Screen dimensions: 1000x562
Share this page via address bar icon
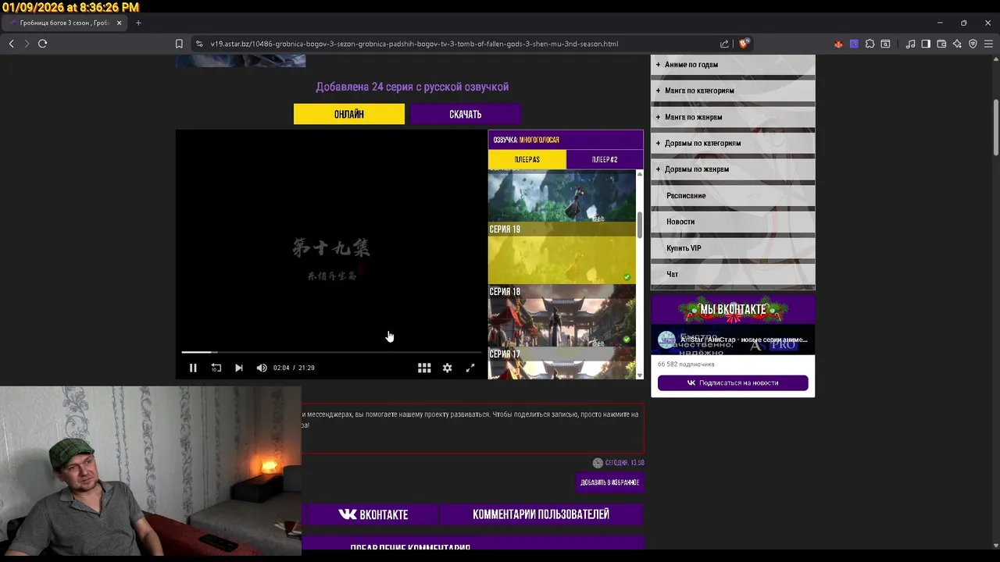(x=724, y=44)
